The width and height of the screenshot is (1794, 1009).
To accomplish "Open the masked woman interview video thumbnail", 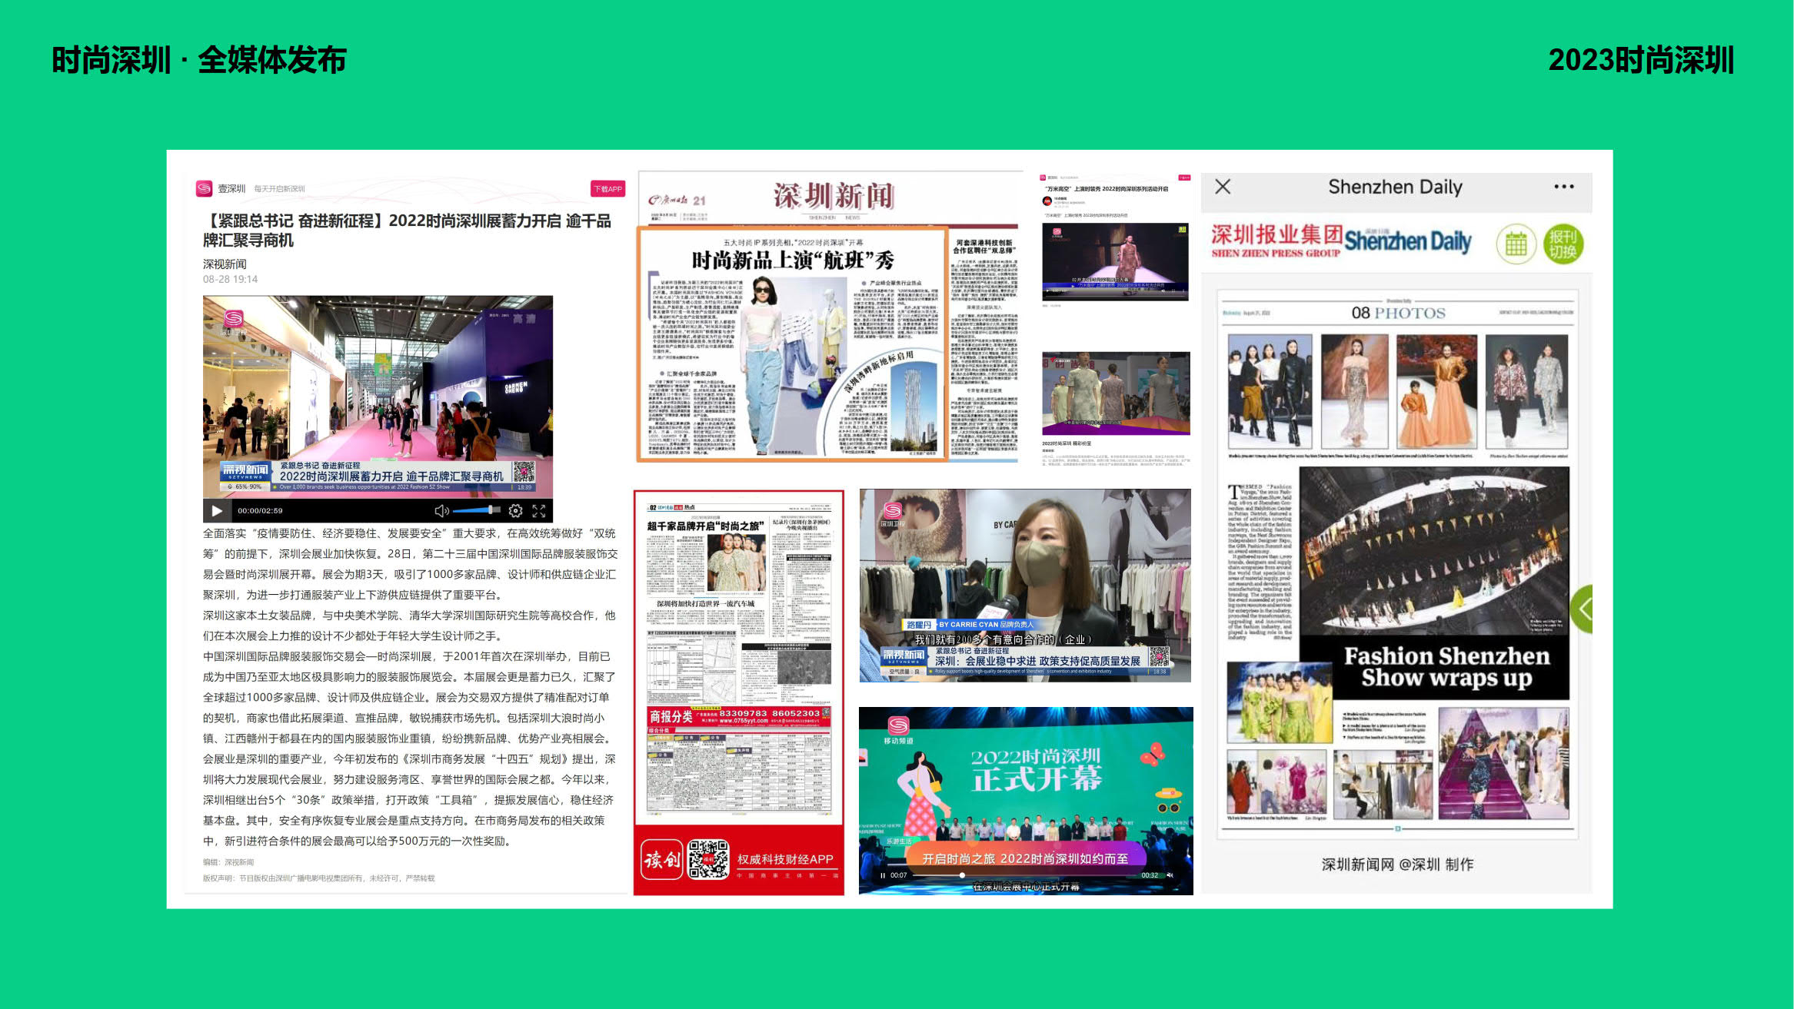I will 1025,586.
